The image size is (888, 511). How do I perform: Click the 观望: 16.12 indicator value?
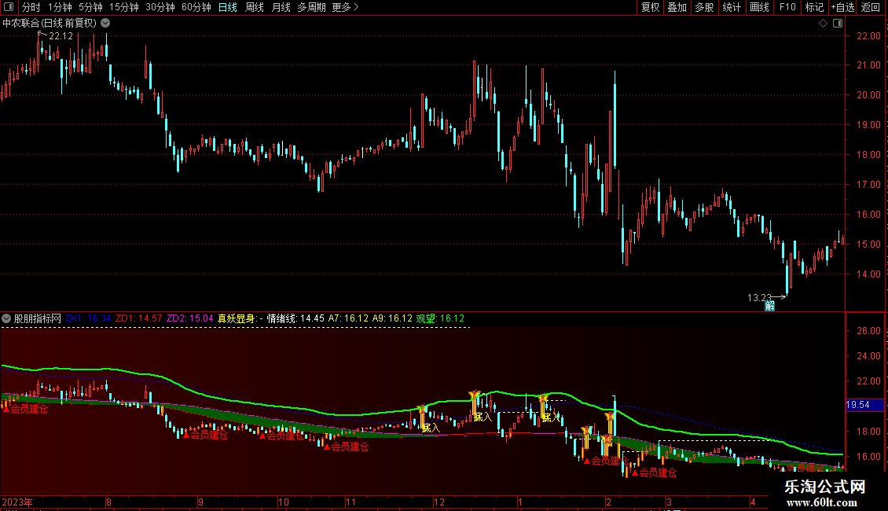point(440,318)
